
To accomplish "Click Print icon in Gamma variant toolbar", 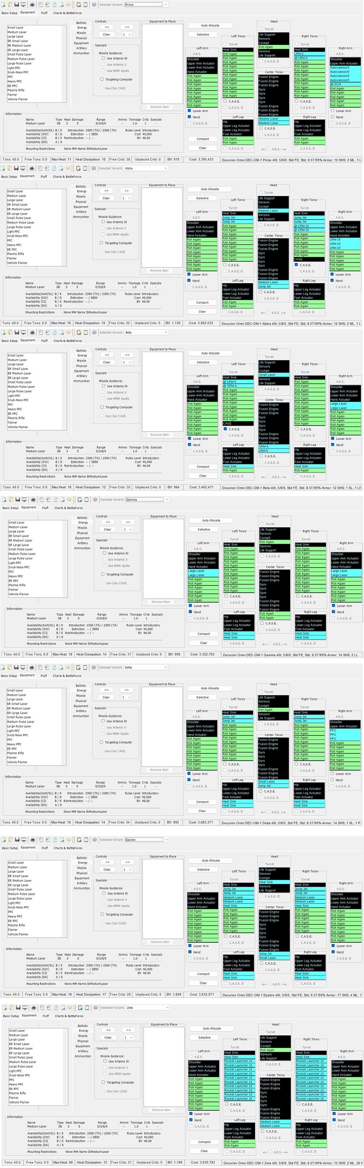I will point(33,499).
